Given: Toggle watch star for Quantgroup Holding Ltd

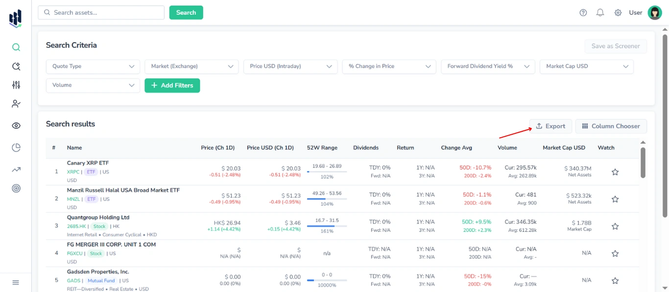Looking at the screenshot, I should pos(615,226).
